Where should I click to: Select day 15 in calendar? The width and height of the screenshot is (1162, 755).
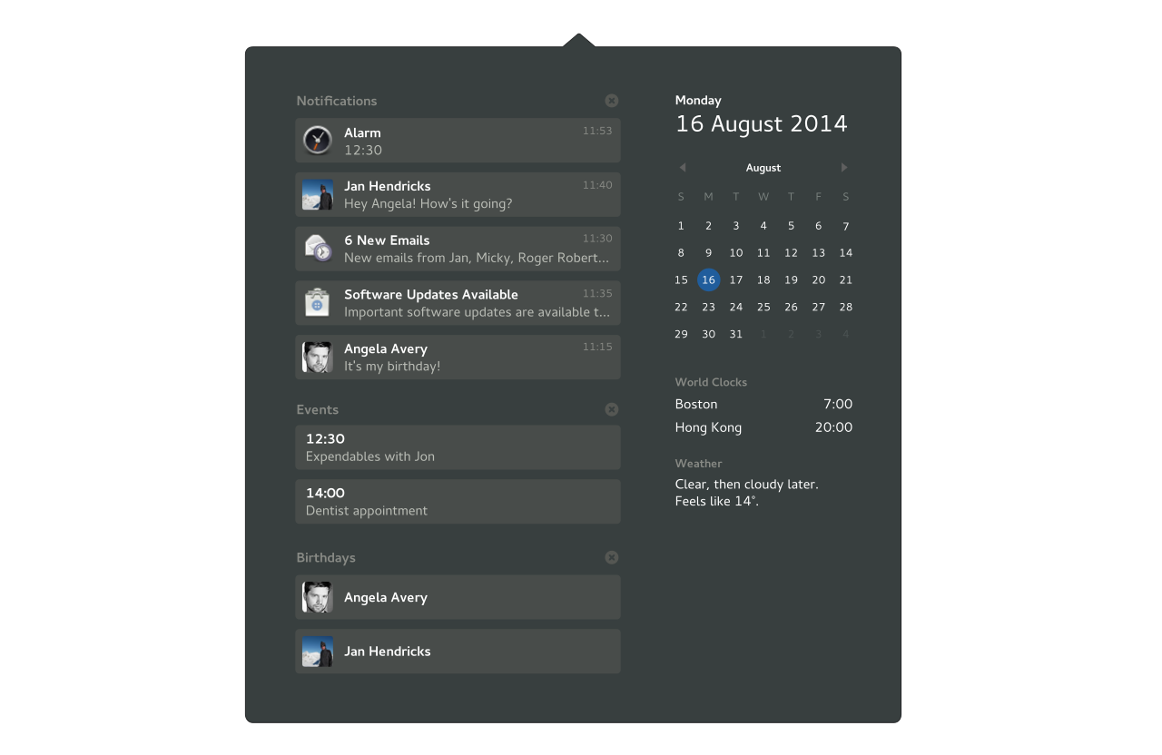click(x=681, y=280)
